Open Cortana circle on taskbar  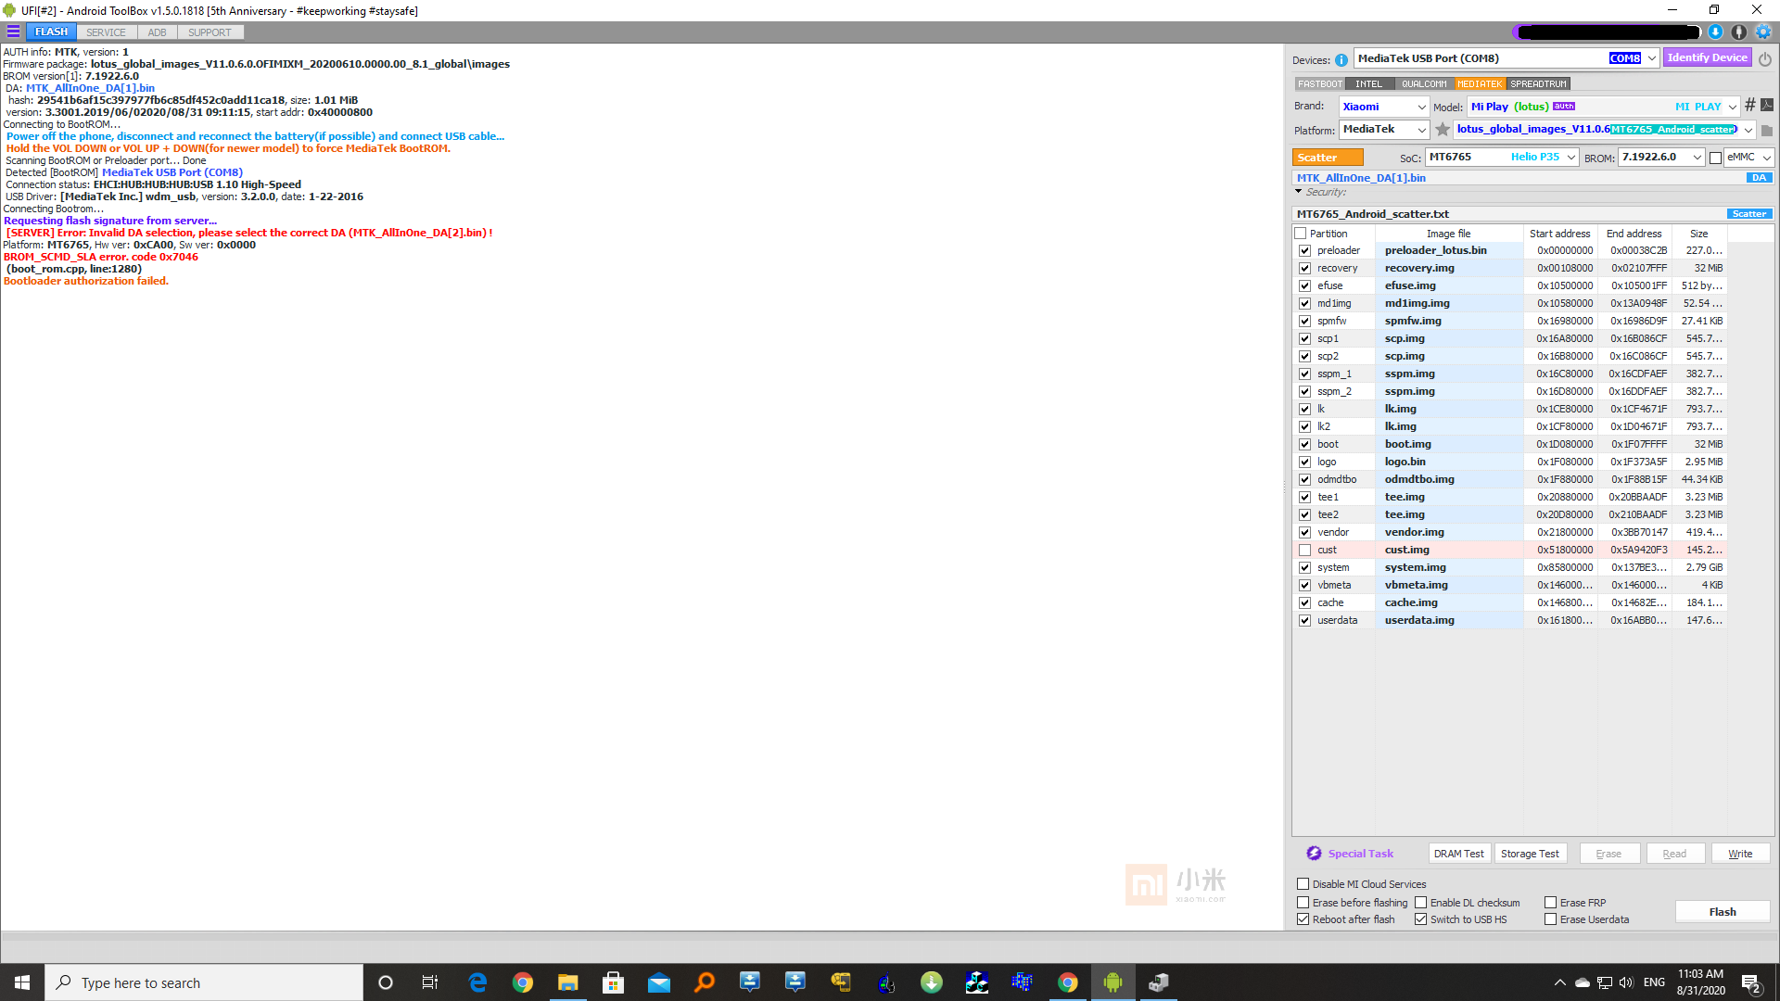pyautogui.click(x=386, y=982)
